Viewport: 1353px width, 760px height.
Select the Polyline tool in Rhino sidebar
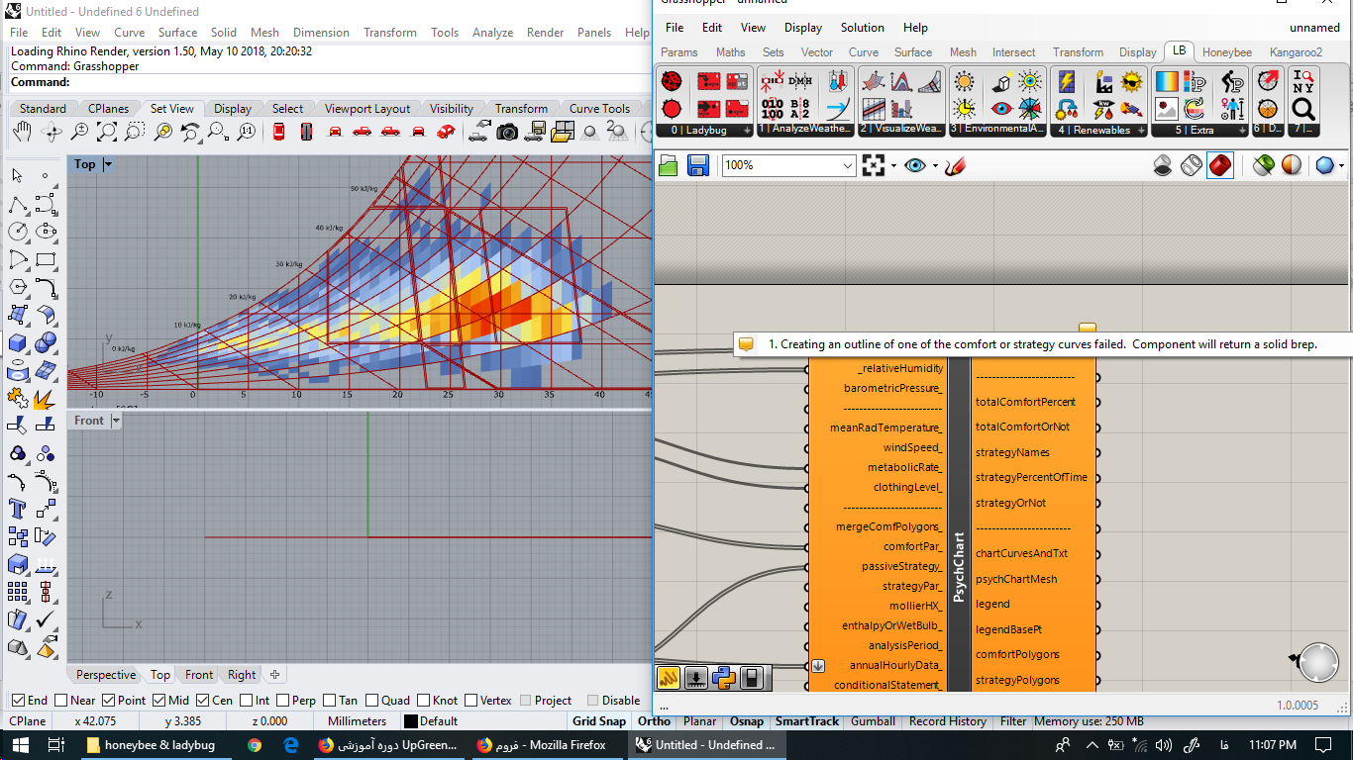(18, 206)
